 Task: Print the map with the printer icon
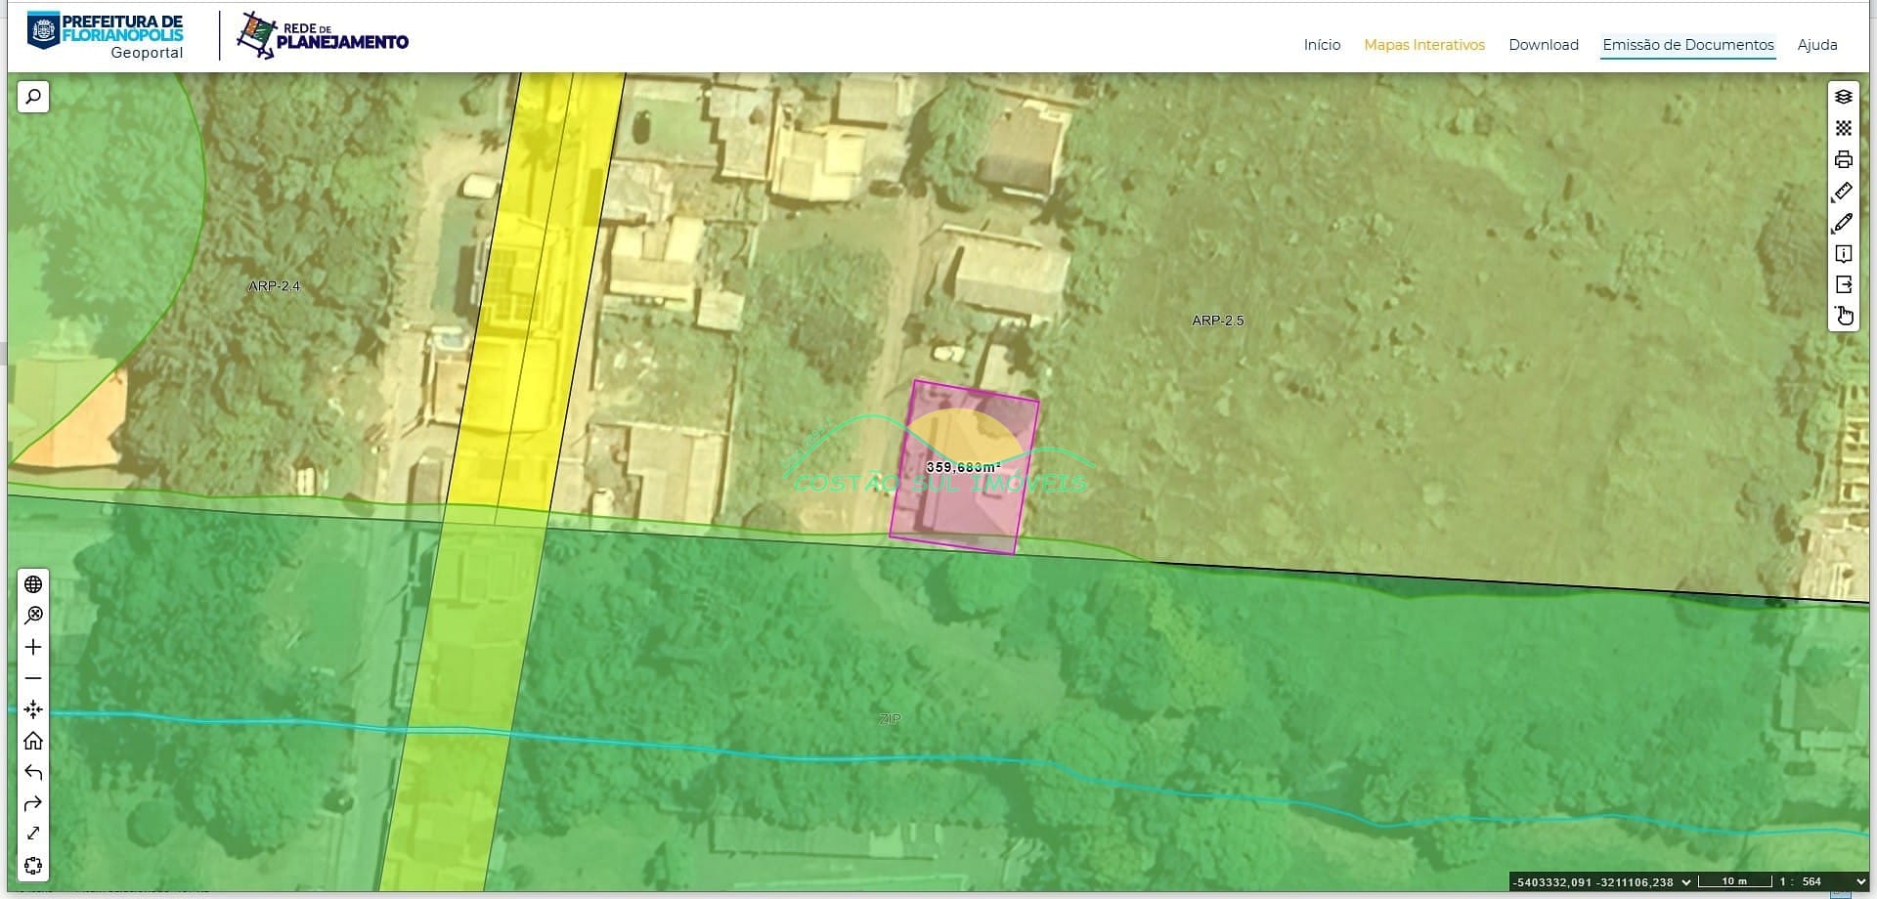click(1843, 159)
